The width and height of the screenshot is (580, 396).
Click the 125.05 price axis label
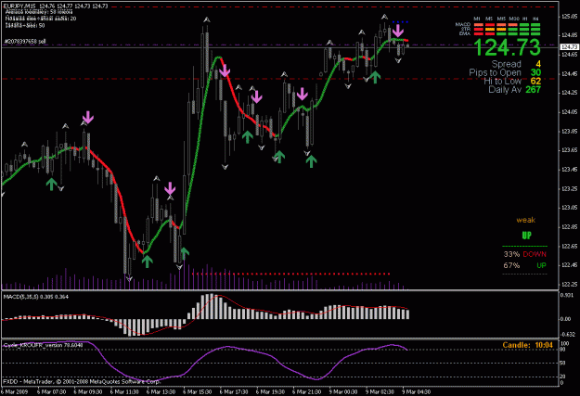[x=569, y=17]
